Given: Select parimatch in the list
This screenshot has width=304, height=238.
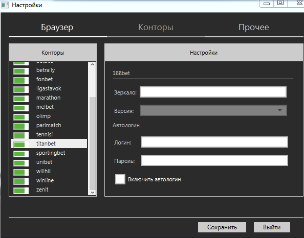Looking at the screenshot, I should pos(49,126).
